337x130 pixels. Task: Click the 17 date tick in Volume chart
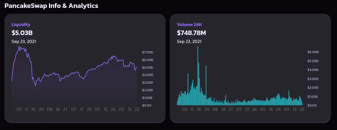point(247,109)
